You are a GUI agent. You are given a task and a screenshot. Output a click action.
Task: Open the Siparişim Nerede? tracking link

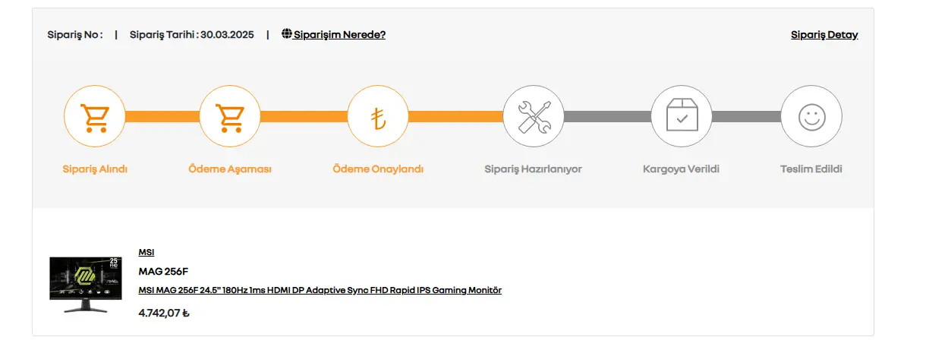339,35
